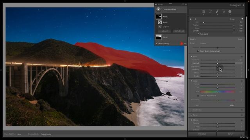The width and height of the screenshot is (250, 140).
Task: Click the Add button under Mask 2
Action: tap(164, 31)
